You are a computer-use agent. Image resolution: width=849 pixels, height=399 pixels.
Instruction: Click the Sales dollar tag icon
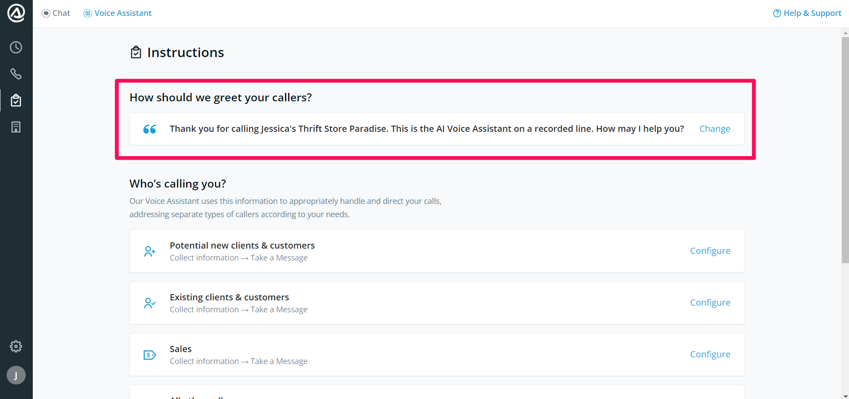point(150,355)
